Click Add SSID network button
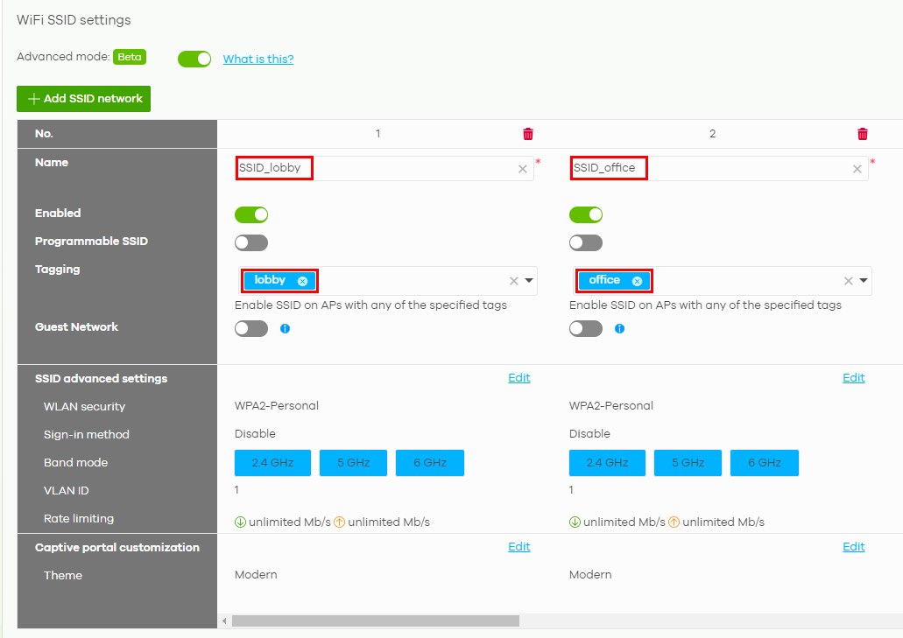 click(84, 99)
